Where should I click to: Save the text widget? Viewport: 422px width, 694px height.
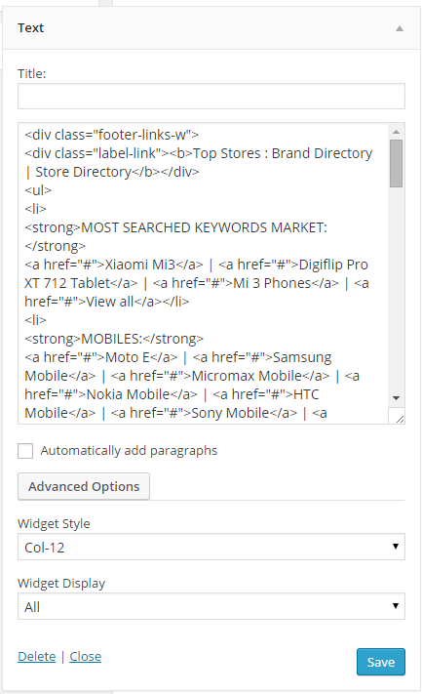380,662
